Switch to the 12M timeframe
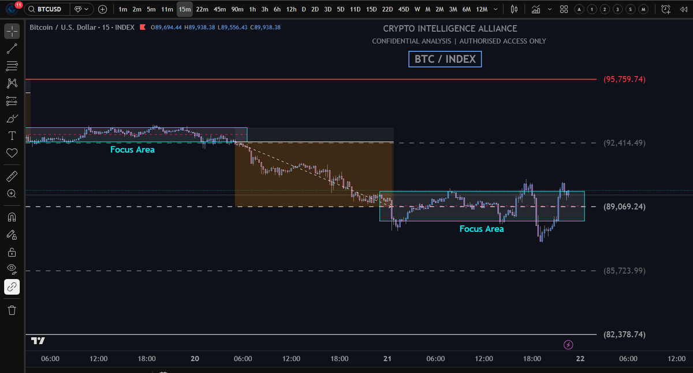This screenshot has width=693, height=373. 482,9
